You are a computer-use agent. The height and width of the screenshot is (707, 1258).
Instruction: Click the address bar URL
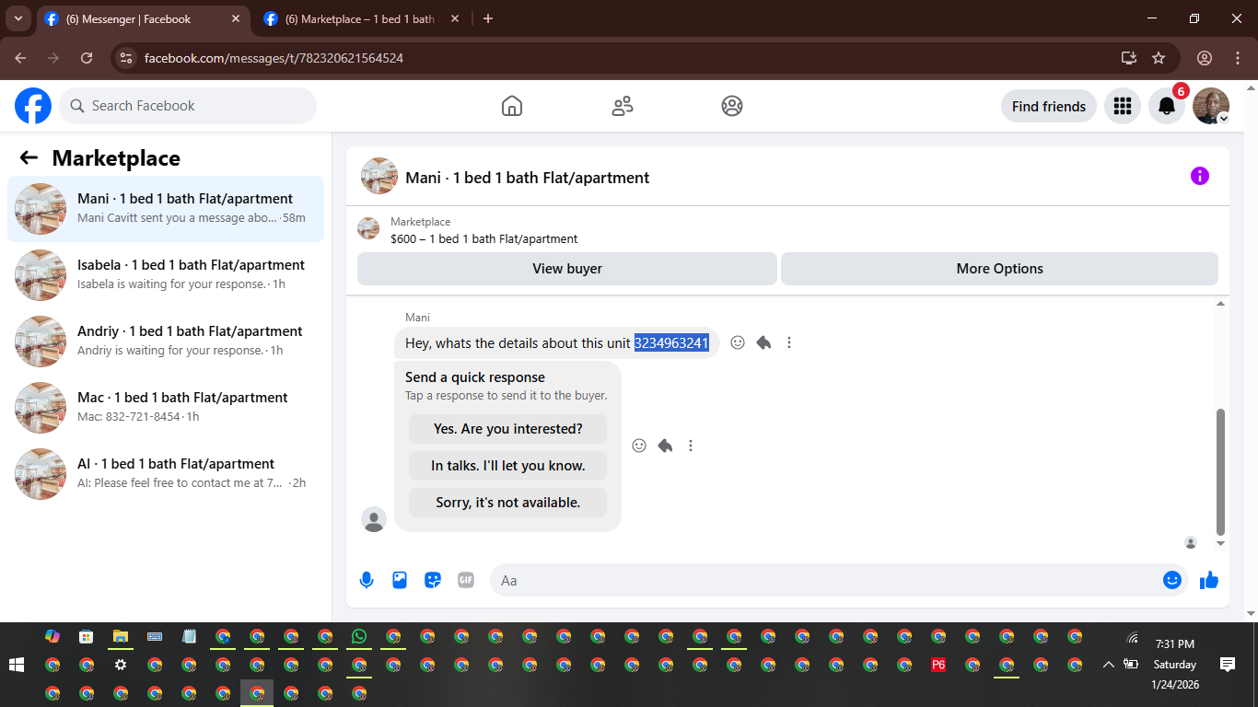274,58
